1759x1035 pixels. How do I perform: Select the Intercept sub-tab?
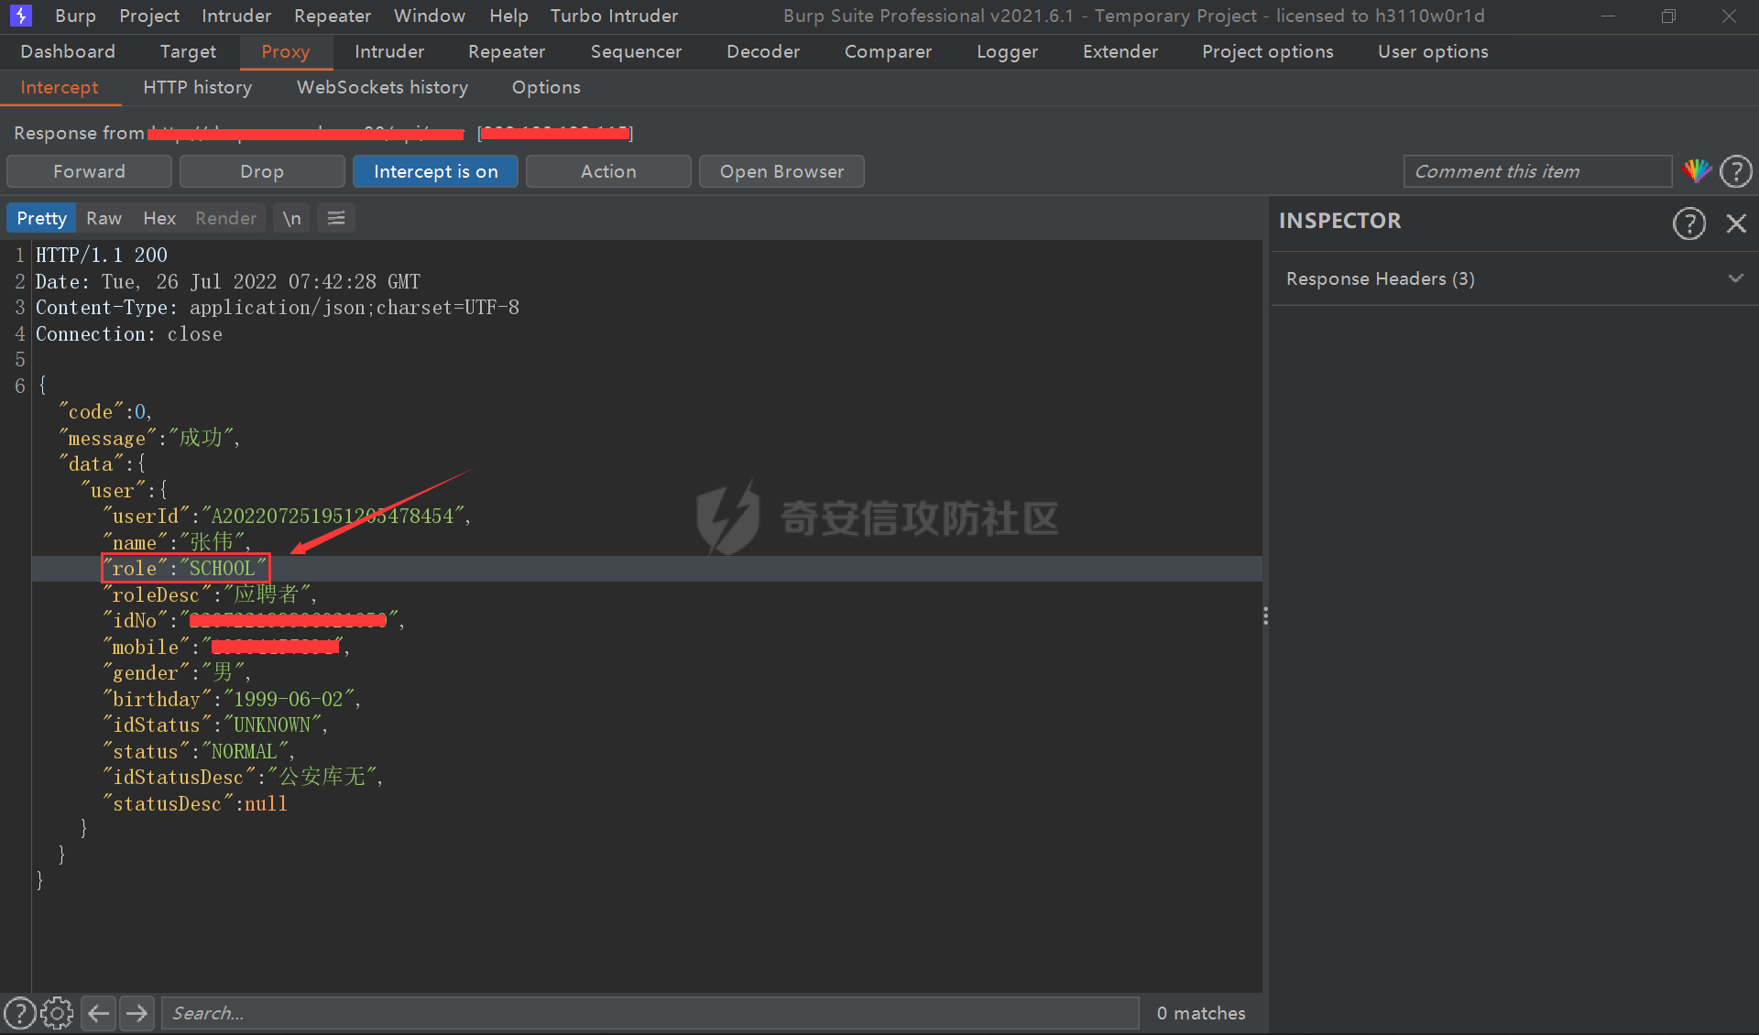(x=60, y=87)
